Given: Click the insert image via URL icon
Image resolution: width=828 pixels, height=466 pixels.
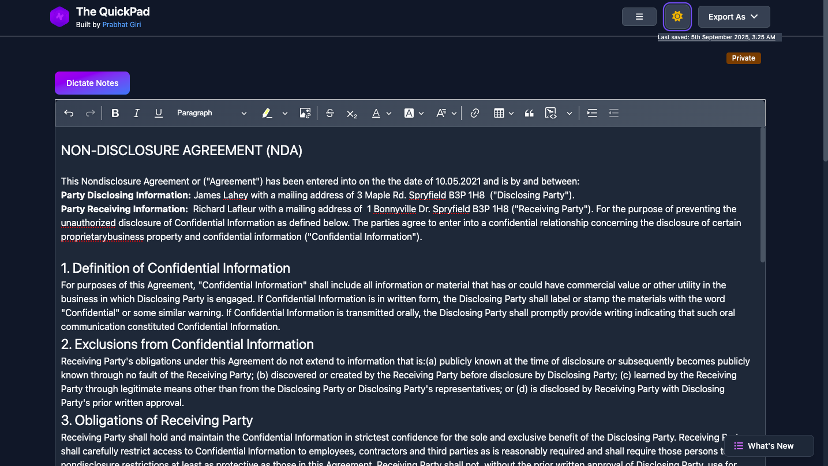Looking at the screenshot, I should click(305, 113).
